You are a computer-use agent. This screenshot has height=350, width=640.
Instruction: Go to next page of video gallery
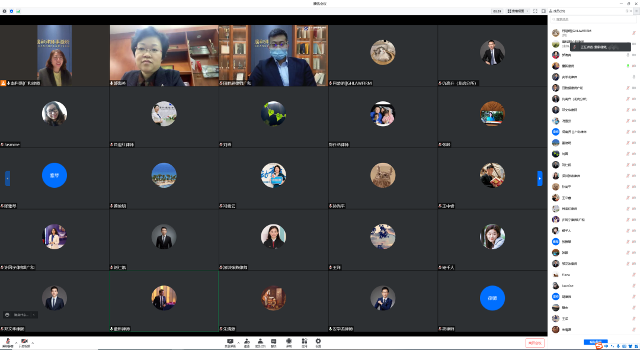[540, 178]
